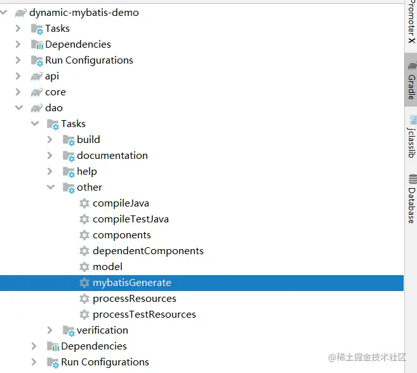This screenshot has width=417, height=373.
Task: Expand the build task group
Action: click(50, 140)
